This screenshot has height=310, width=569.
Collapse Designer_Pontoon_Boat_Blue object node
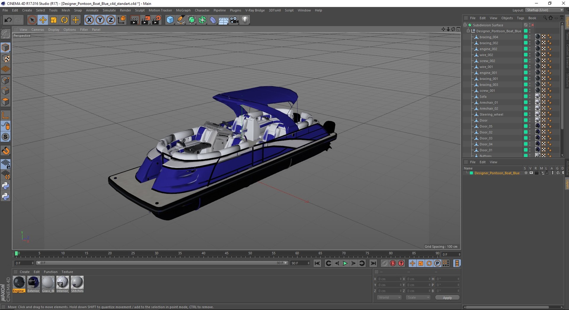coord(468,31)
